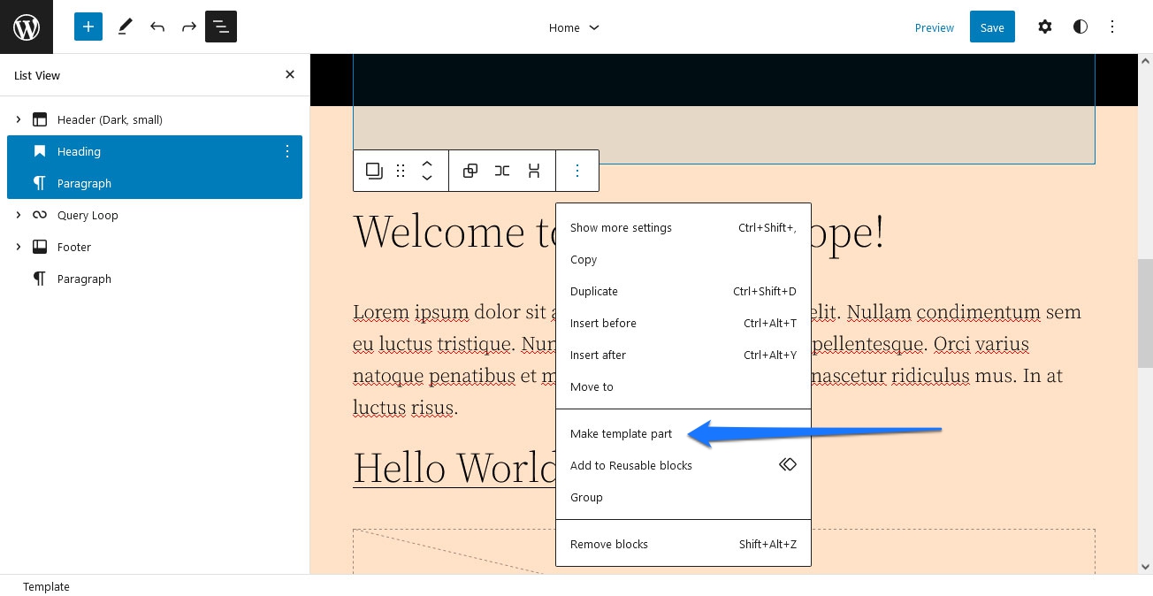Screen dimensions: 1153x596
Task: Open the Preview link
Action: 935,27
